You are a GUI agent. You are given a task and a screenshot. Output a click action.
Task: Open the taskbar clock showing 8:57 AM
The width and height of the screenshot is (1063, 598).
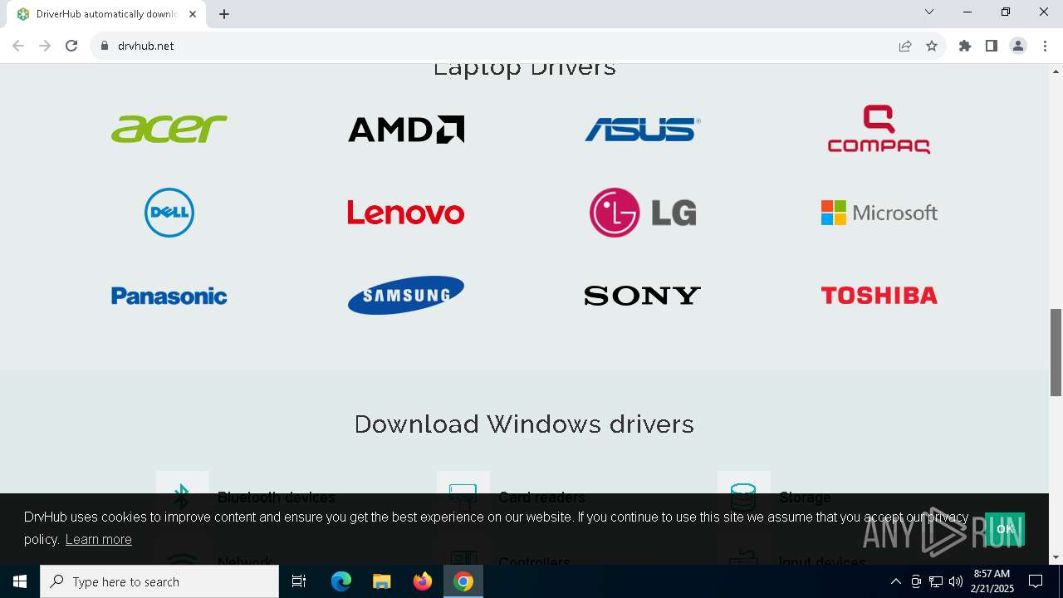992,581
